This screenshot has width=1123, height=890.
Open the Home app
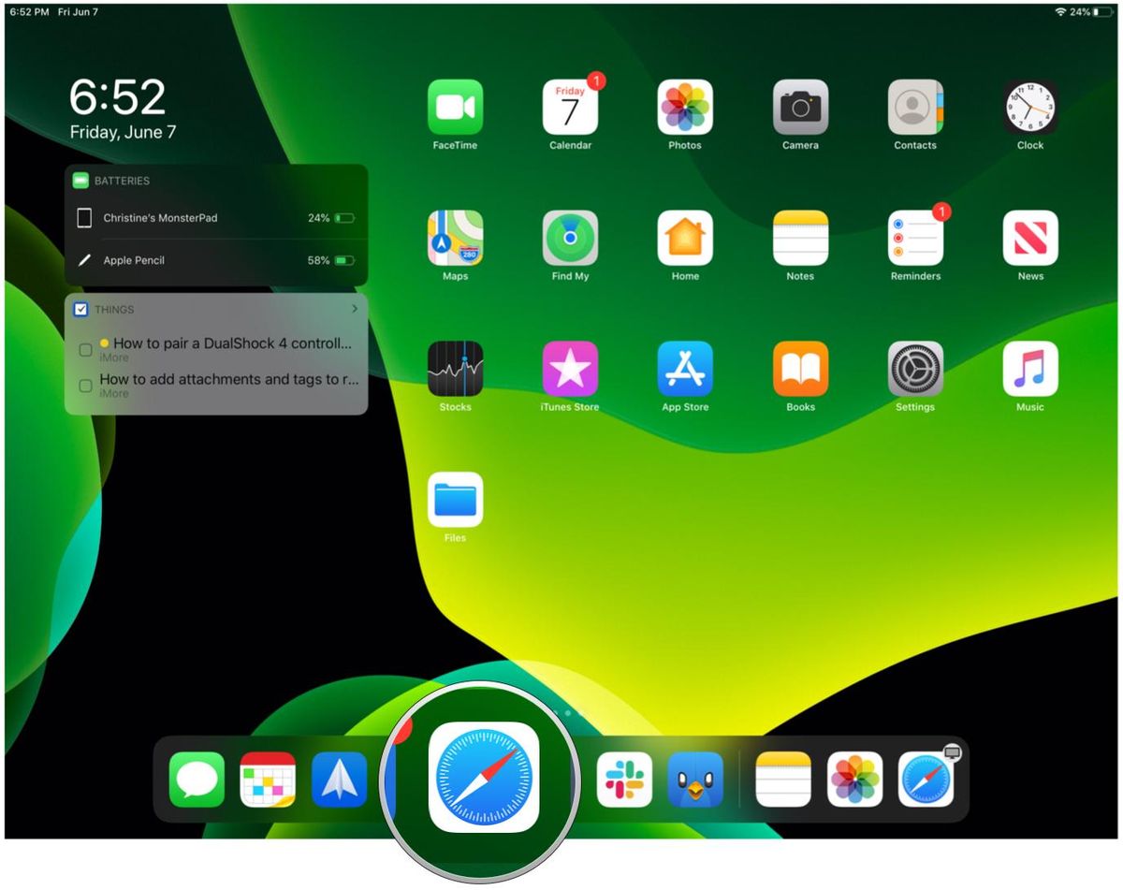pos(685,239)
